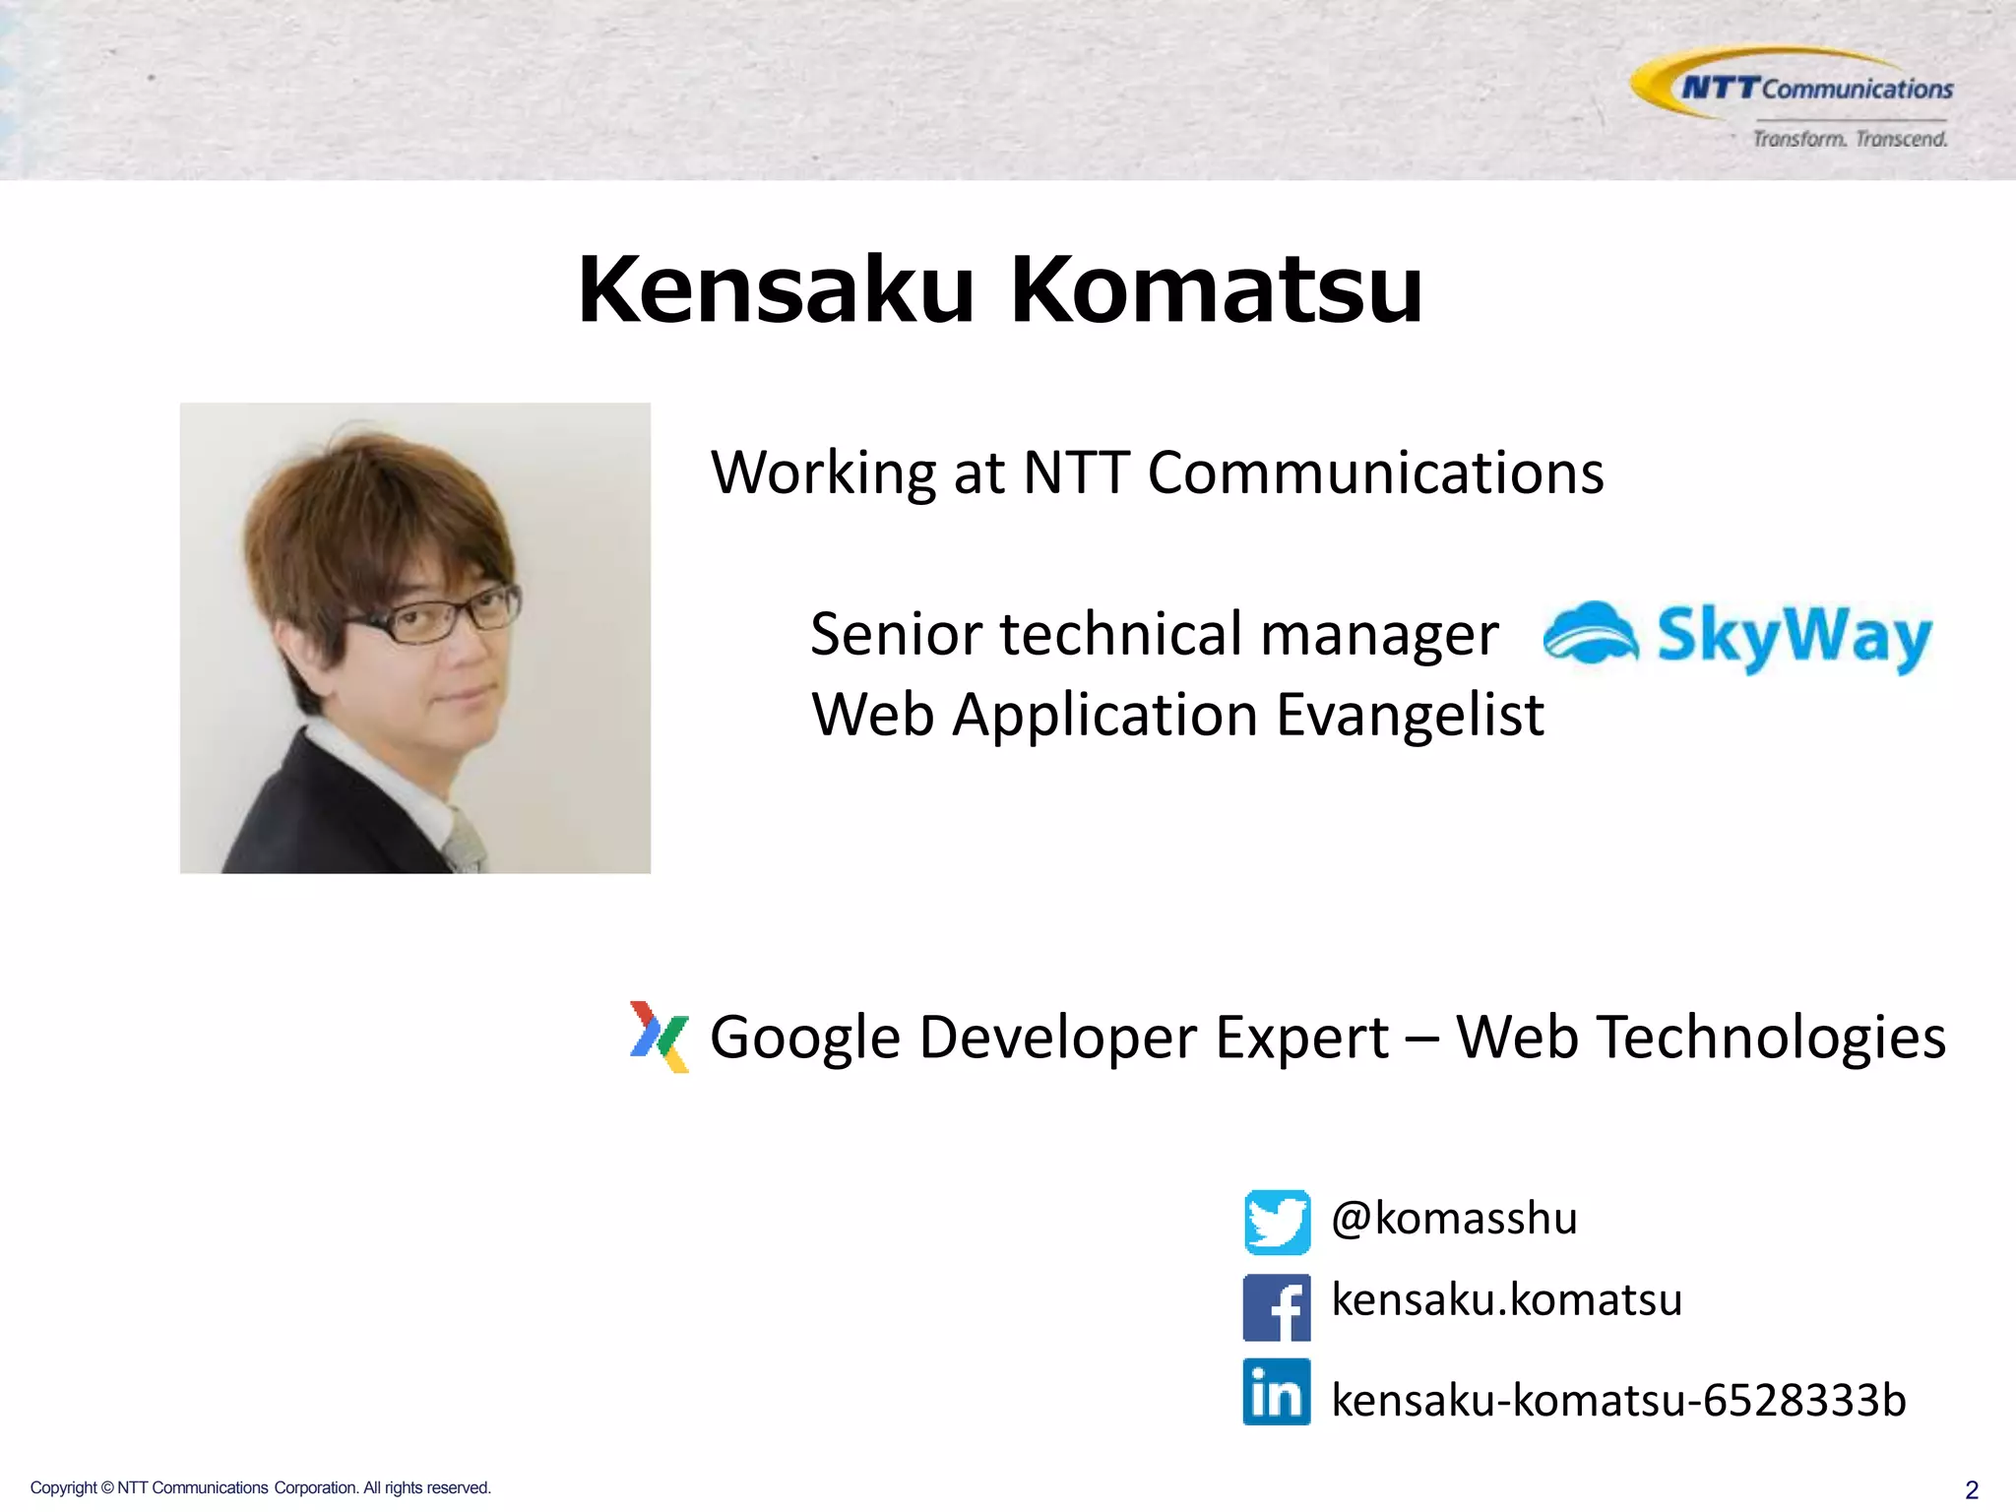Click the Google Developer Expert logo

(660, 1037)
